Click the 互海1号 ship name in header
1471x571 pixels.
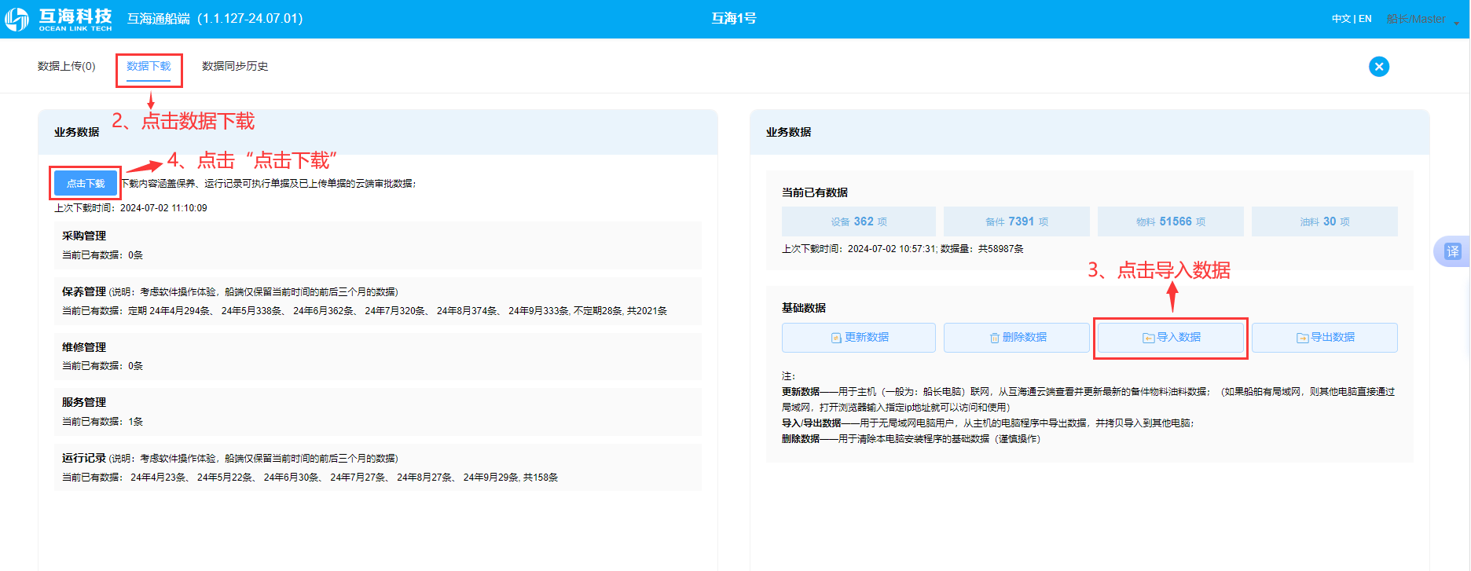(x=734, y=18)
